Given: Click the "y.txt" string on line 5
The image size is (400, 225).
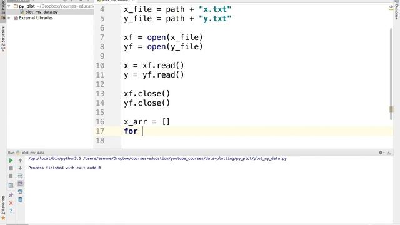Looking at the screenshot, I should click(x=215, y=19).
